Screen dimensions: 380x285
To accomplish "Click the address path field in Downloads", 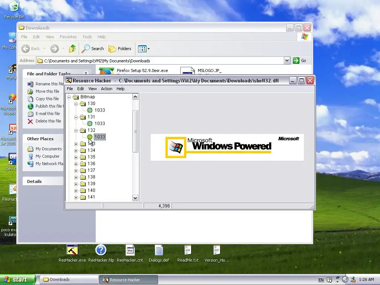I will tap(160, 60).
